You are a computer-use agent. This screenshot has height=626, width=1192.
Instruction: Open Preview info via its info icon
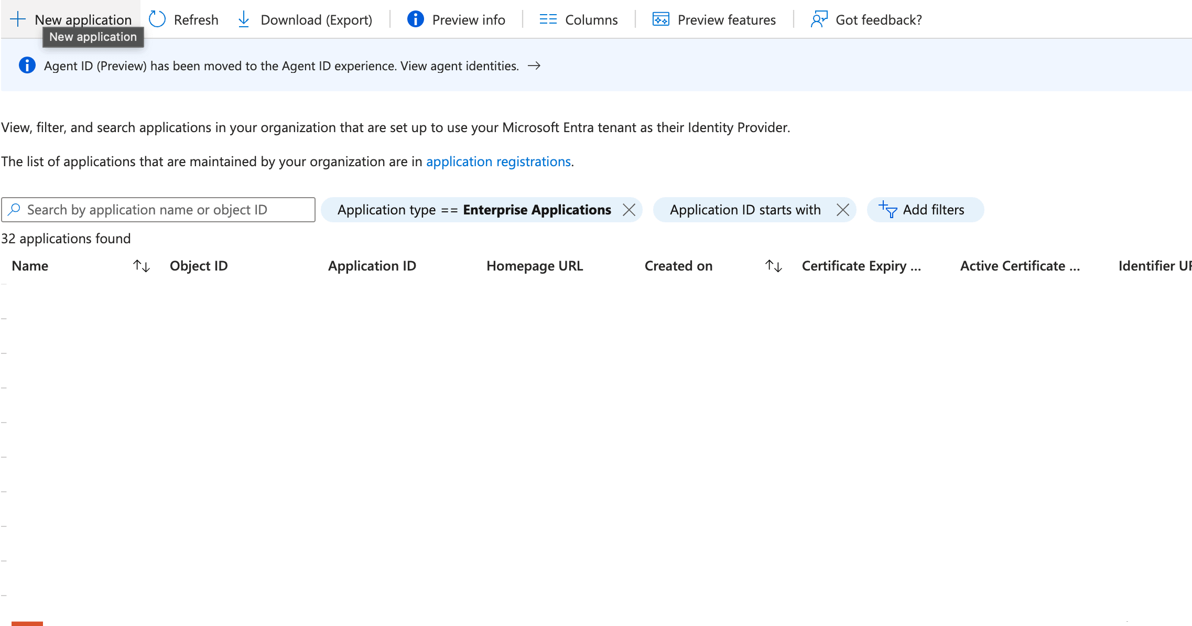click(x=415, y=19)
